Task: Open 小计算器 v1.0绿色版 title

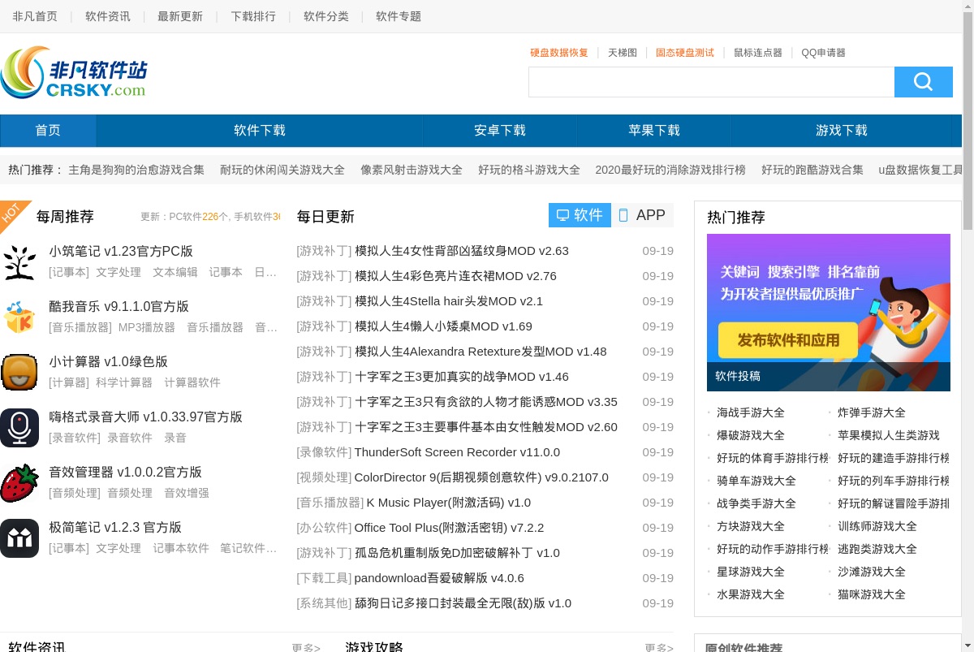Action: (x=108, y=362)
